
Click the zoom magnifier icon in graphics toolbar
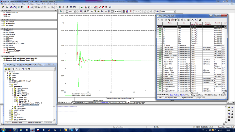[x=61, y=11]
